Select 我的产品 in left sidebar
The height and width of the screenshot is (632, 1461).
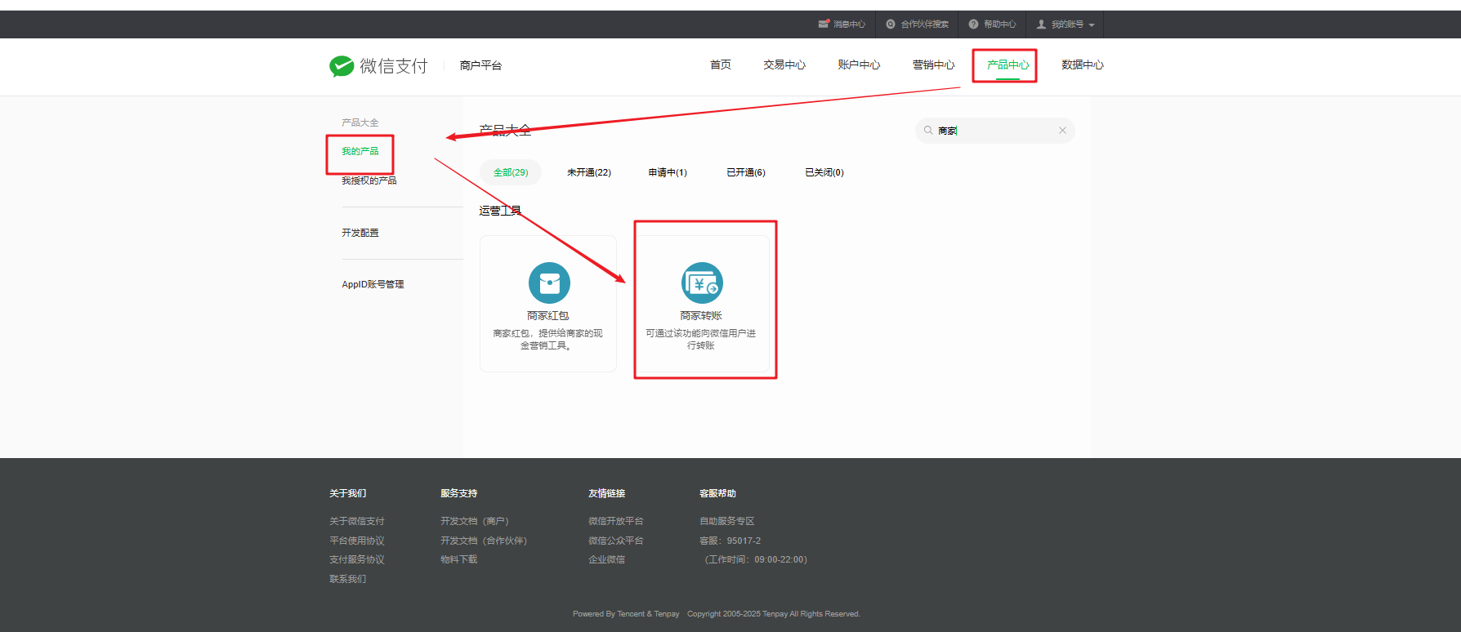point(360,152)
